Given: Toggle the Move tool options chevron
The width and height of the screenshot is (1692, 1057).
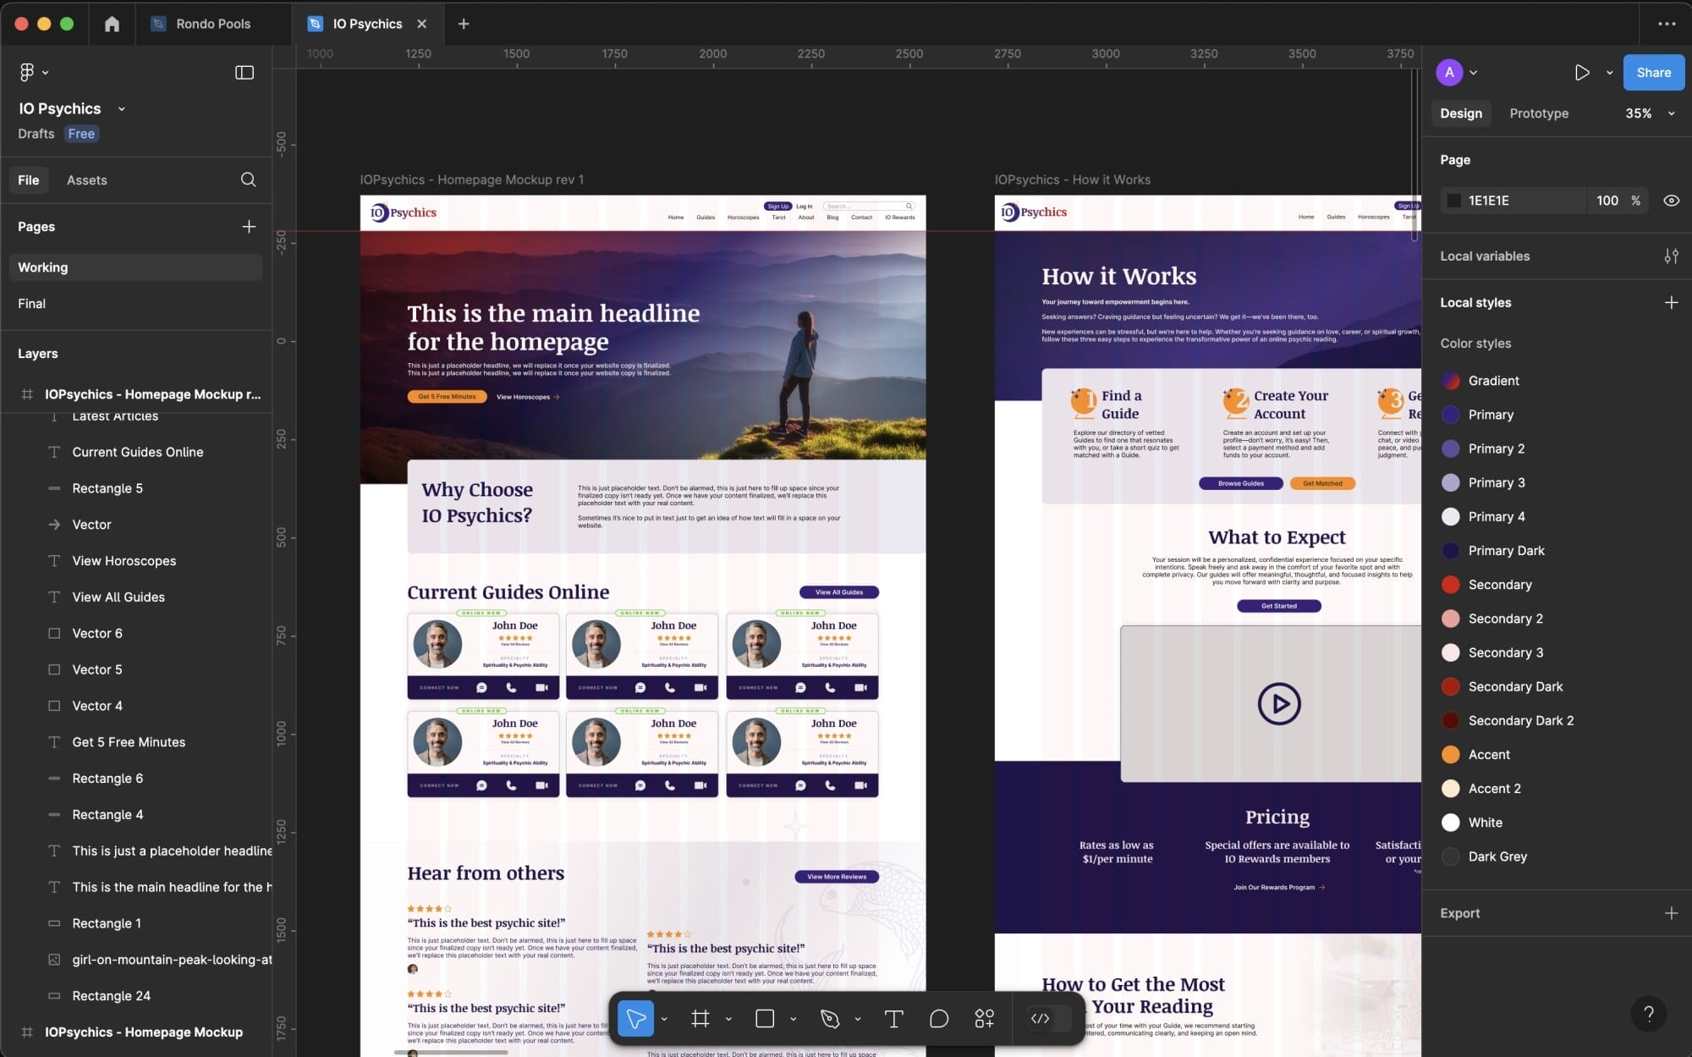Looking at the screenshot, I should (663, 1019).
